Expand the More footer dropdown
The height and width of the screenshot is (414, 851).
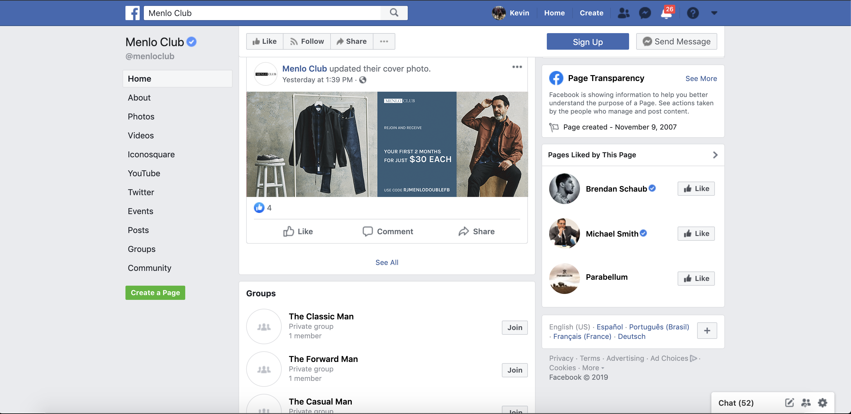click(593, 368)
